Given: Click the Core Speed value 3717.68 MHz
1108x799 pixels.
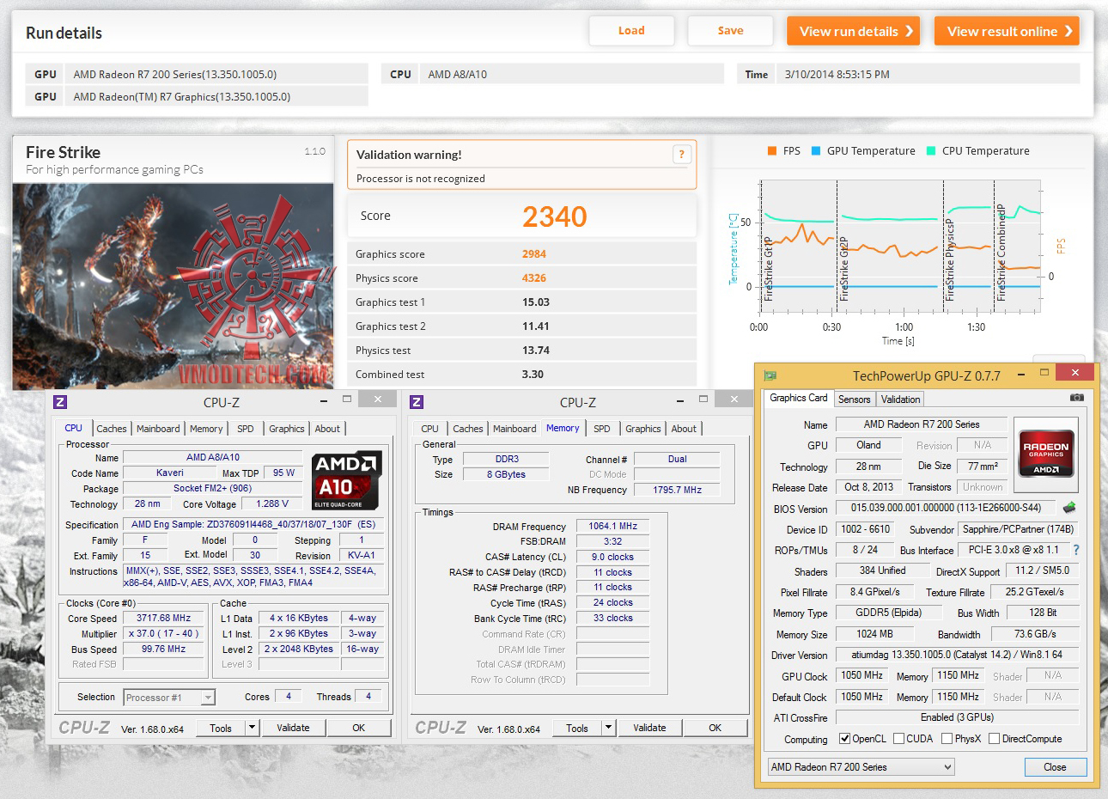Looking at the screenshot, I should [x=164, y=619].
